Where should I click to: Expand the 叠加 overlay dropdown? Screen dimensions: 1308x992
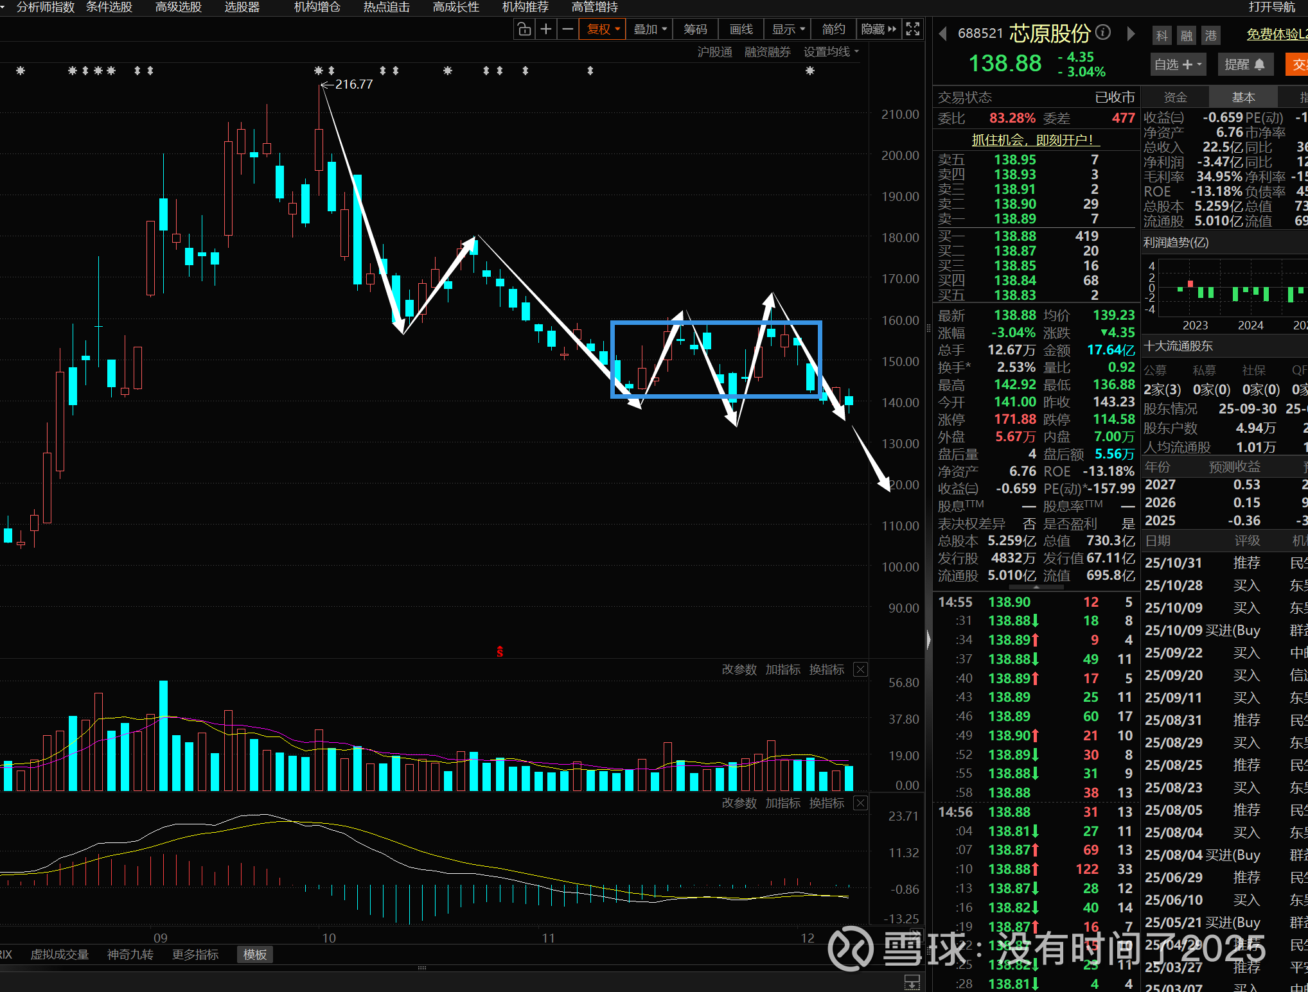[x=650, y=29]
